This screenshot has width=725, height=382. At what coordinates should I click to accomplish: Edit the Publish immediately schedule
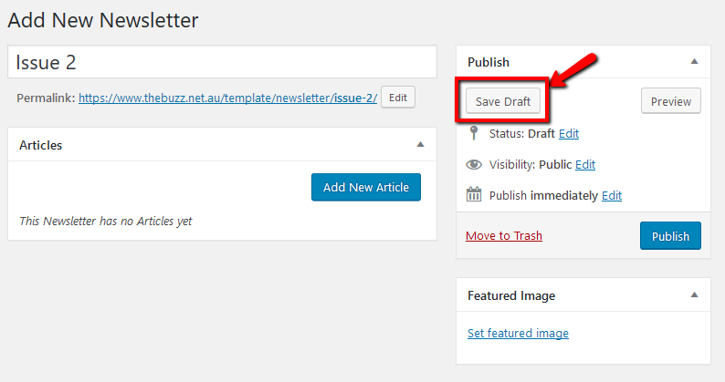pos(612,195)
